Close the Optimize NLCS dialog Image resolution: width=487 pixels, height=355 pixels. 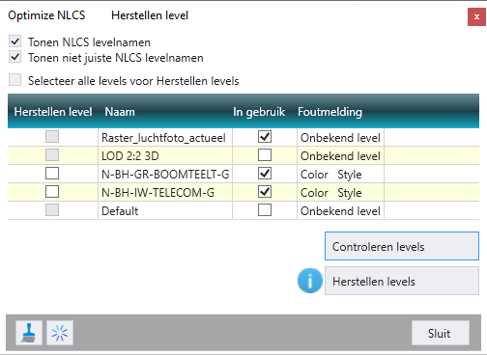click(476, 17)
